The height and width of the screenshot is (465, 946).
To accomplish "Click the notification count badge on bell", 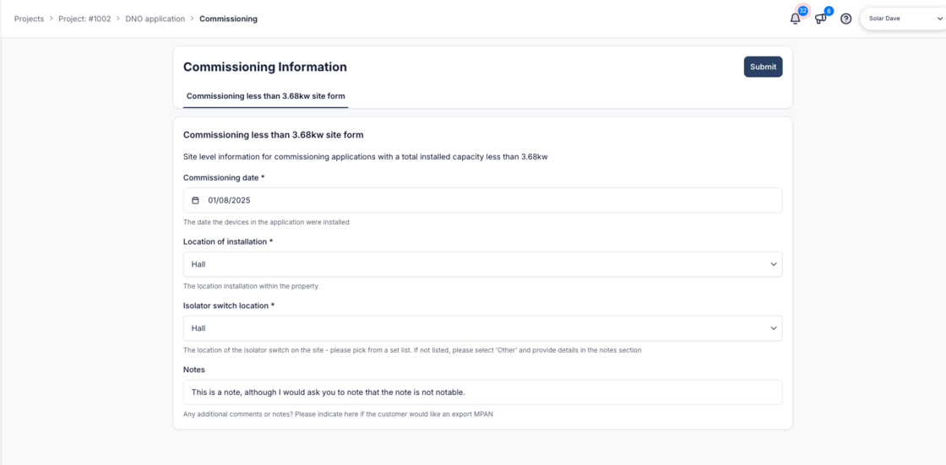I will tap(802, 11).
